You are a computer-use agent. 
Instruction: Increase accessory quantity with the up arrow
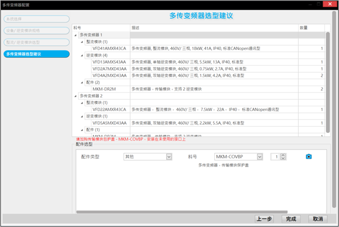(x=283, y=155)
